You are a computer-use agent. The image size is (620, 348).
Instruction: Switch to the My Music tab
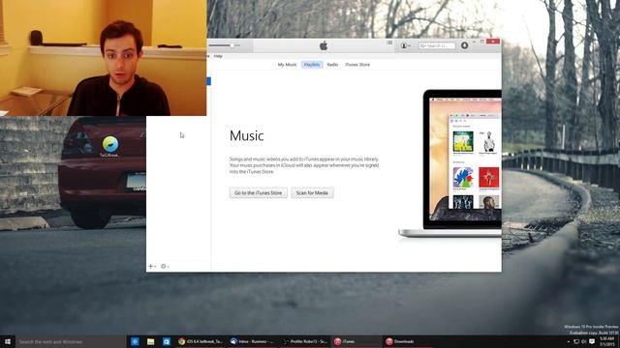(x=287, y=65)
